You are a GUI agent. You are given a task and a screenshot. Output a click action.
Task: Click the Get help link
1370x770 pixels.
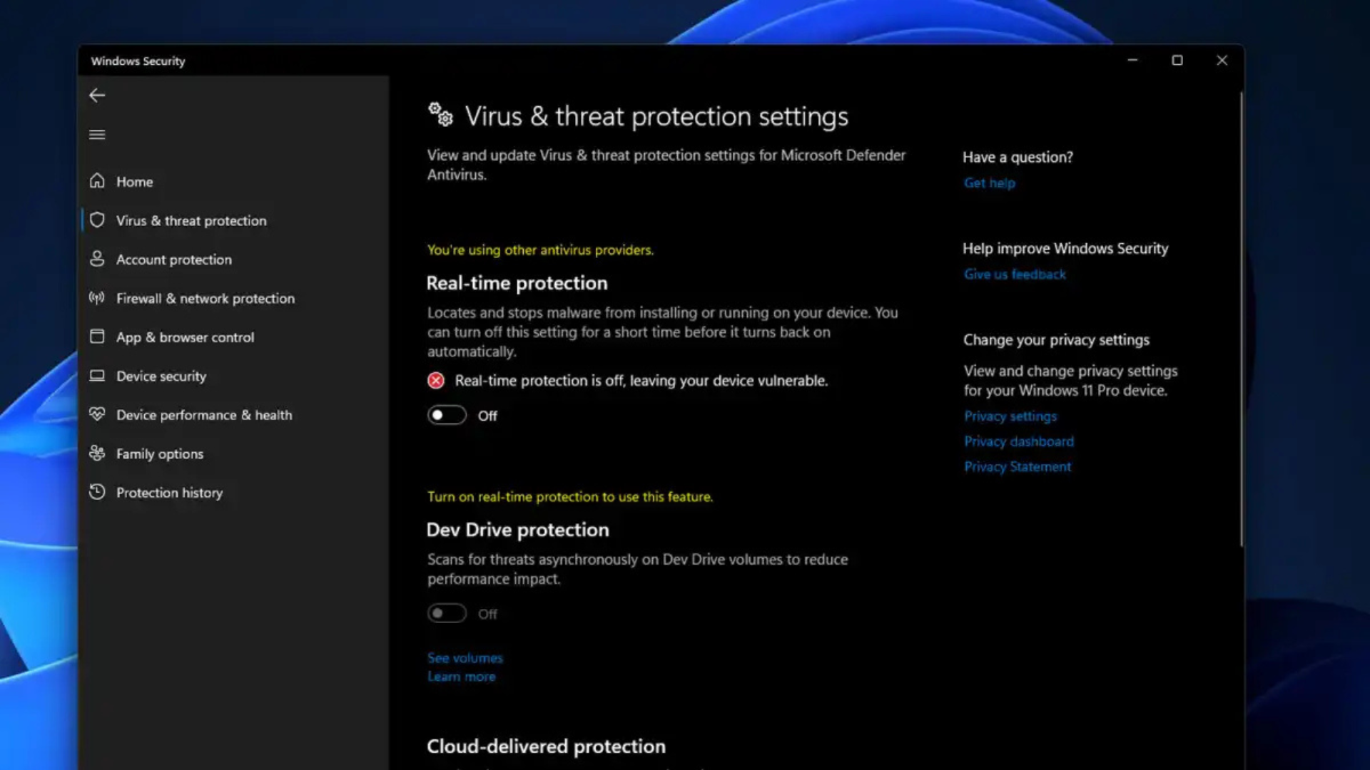990,183
